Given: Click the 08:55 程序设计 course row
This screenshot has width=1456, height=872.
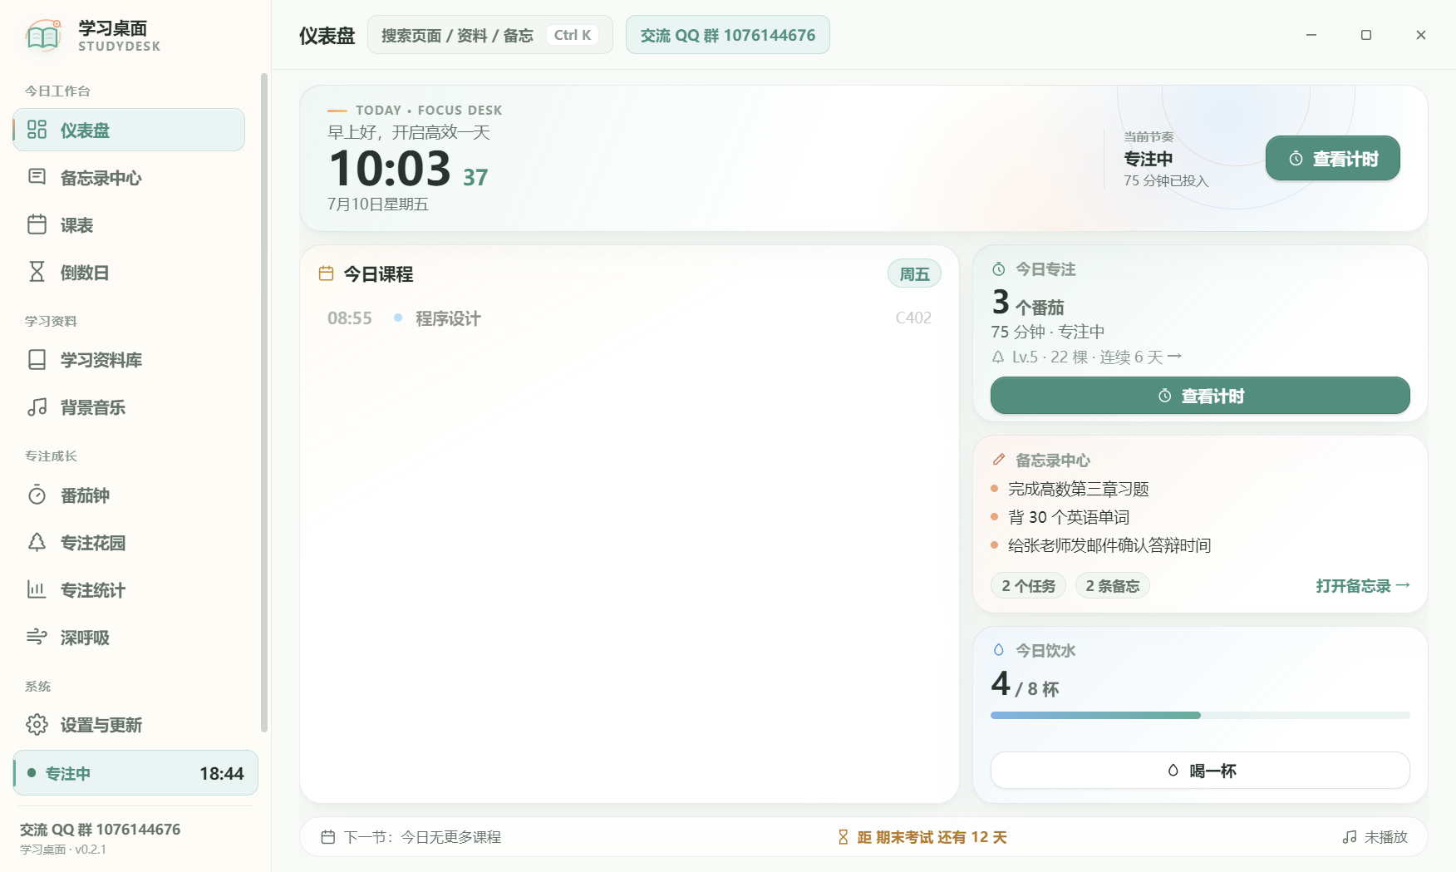Looking at the screenshot, I should (x=629, y=318).
